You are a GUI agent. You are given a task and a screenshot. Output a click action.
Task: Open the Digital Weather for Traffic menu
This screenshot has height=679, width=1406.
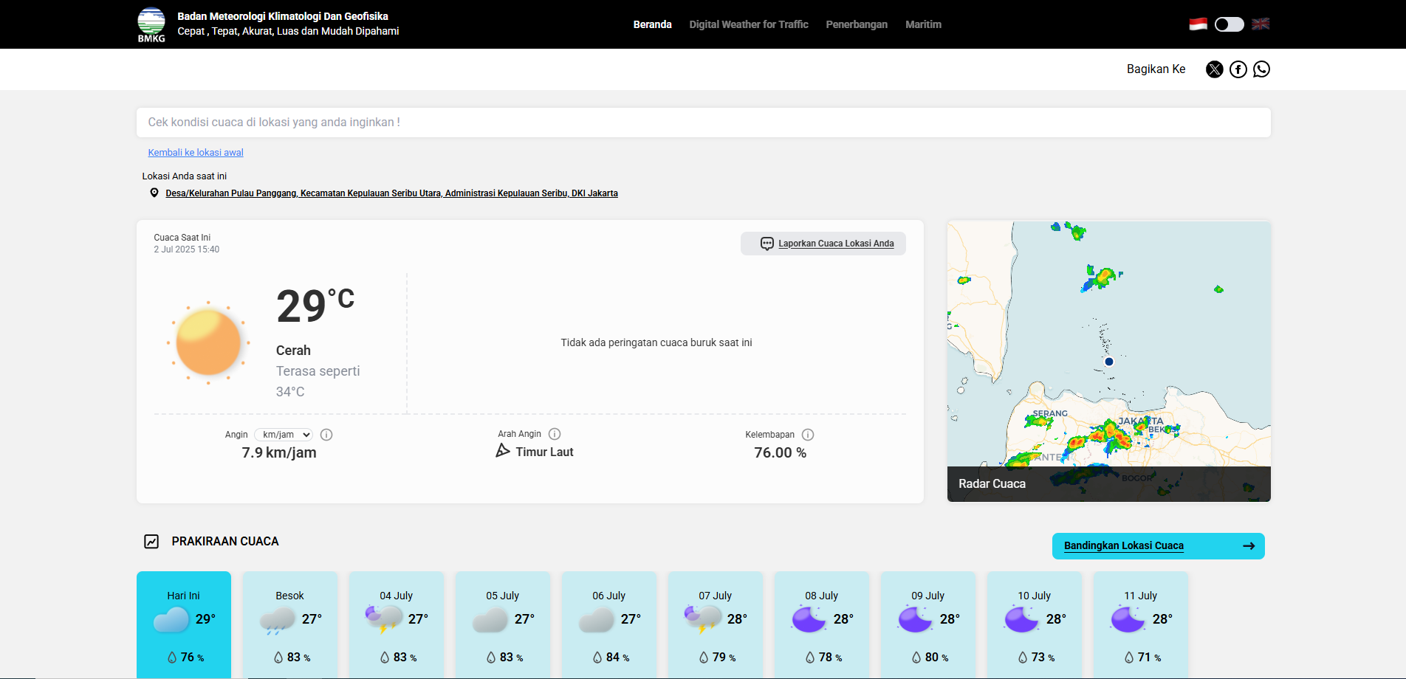[748, 24]
